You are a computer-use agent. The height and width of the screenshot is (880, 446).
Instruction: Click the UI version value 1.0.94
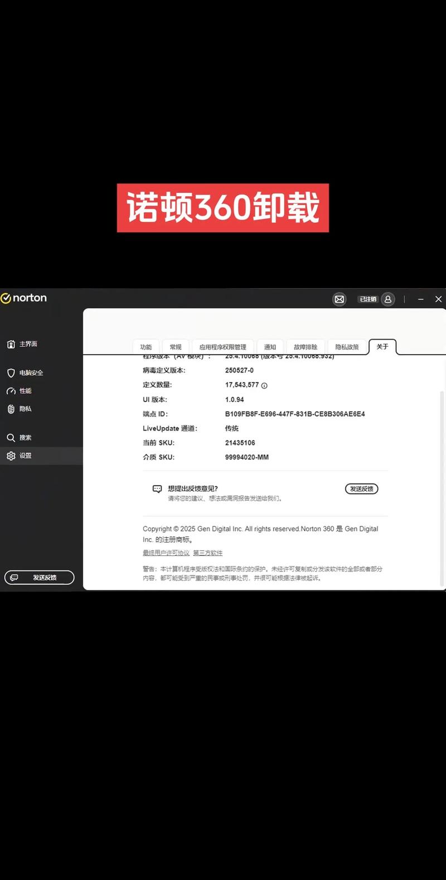click(235, 400)
